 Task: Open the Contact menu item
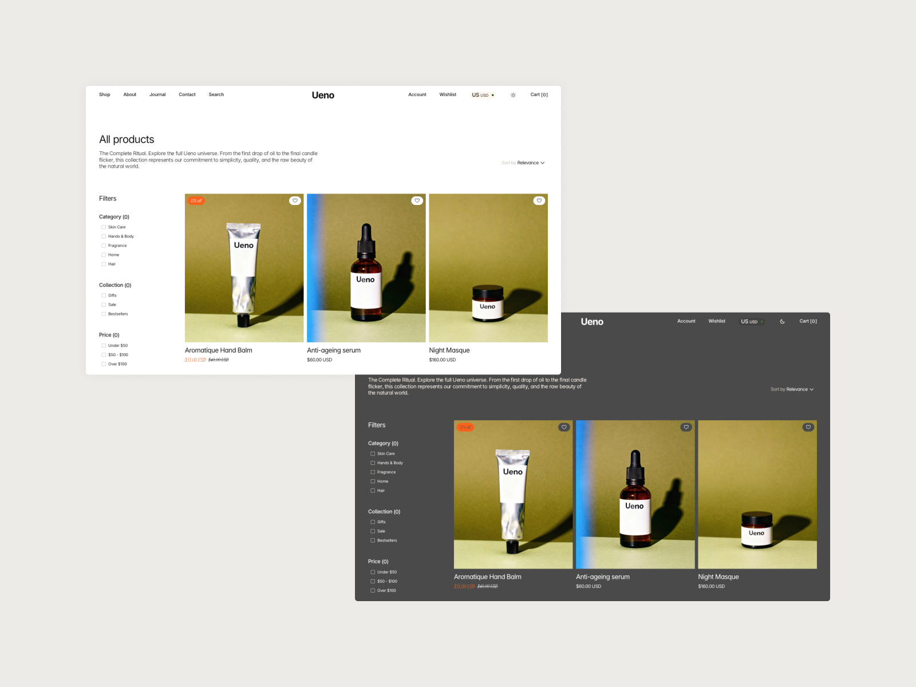click(187, 94)
